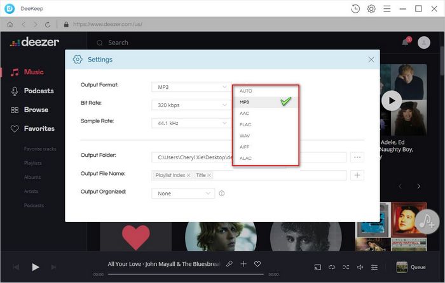This screenshot has width=445, height=283.
Task: Open Artists in sidebar
Action: pyautogui.click(x=31, y=192)
